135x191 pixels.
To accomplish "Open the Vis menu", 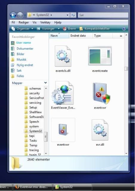I will pos(35,22).
